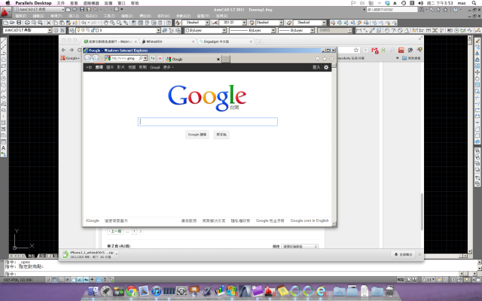Click the Help question mark icon in AutoCAD toolbar
482x301 pixels.
[x=169, y=23]
